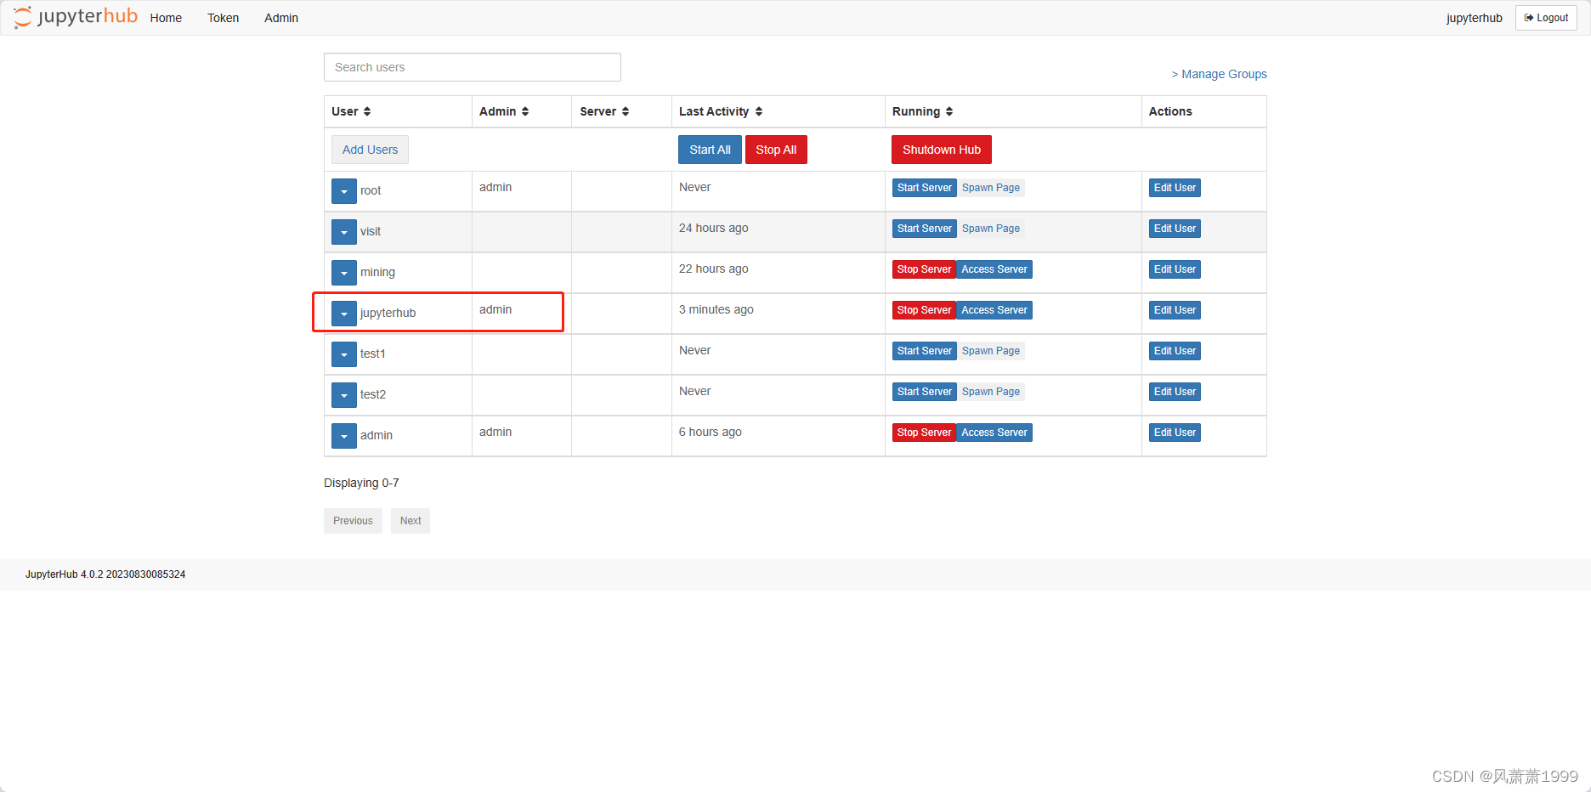Edit user root
This screenshot has height=792, width=1591.
pyautogui.click(x=1175, y=188)
